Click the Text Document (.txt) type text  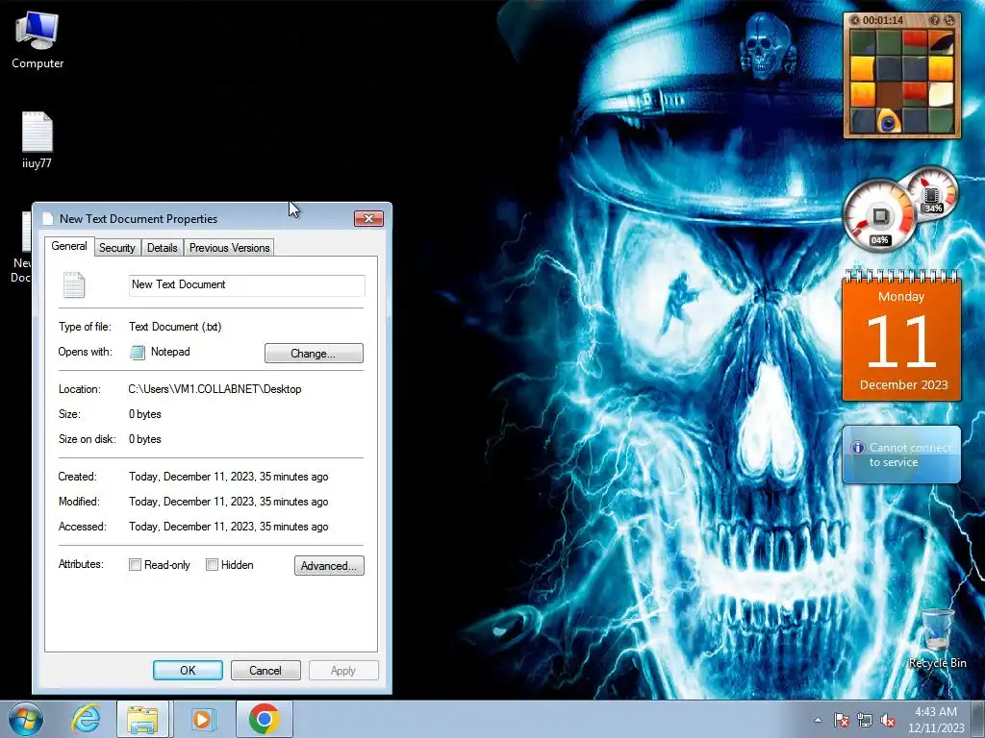175,327
